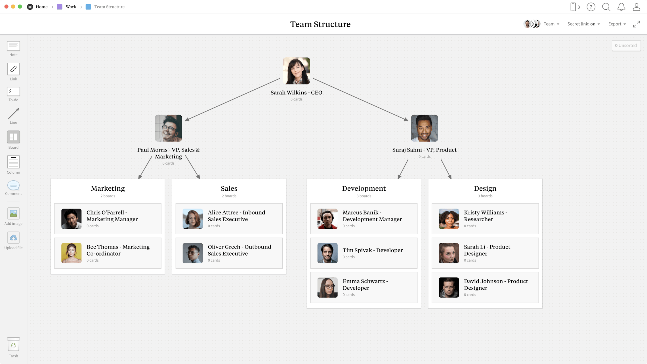The height and width of the screenshot is (364, 647).
Task: Toggle the Secret link on/off
Action: 584,24
